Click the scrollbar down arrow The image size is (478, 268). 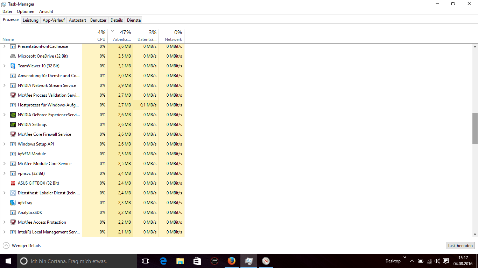[475, 234]
